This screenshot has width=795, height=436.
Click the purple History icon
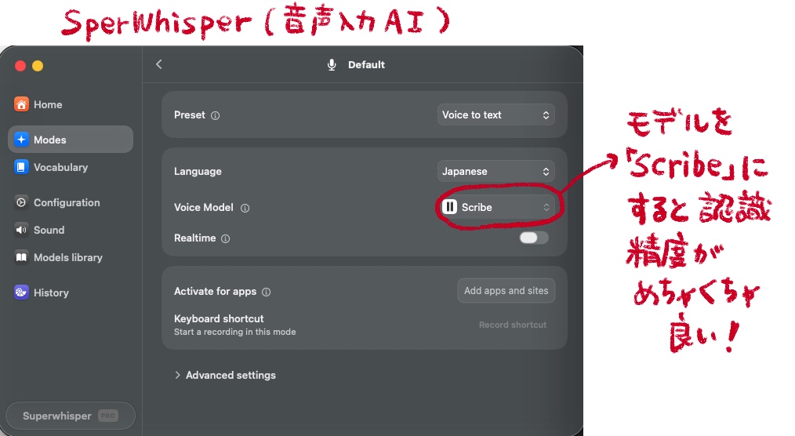pyautogui.click(x=21, y=292)
